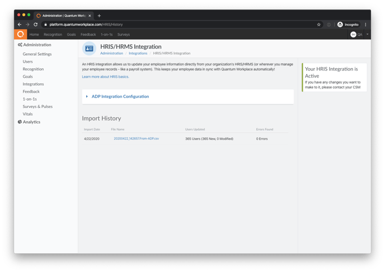
Task: Open Surveys in top navigation
Action: tap(124, 35)
